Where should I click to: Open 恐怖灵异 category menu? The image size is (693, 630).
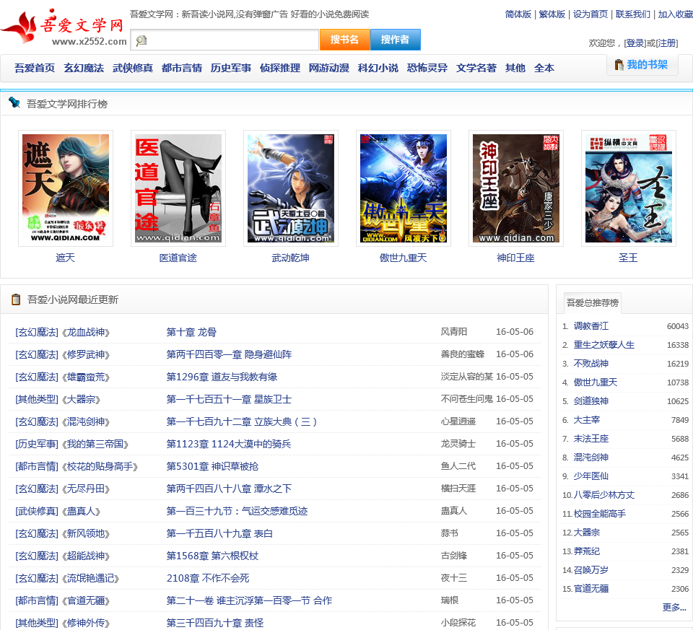coord(427,68)
